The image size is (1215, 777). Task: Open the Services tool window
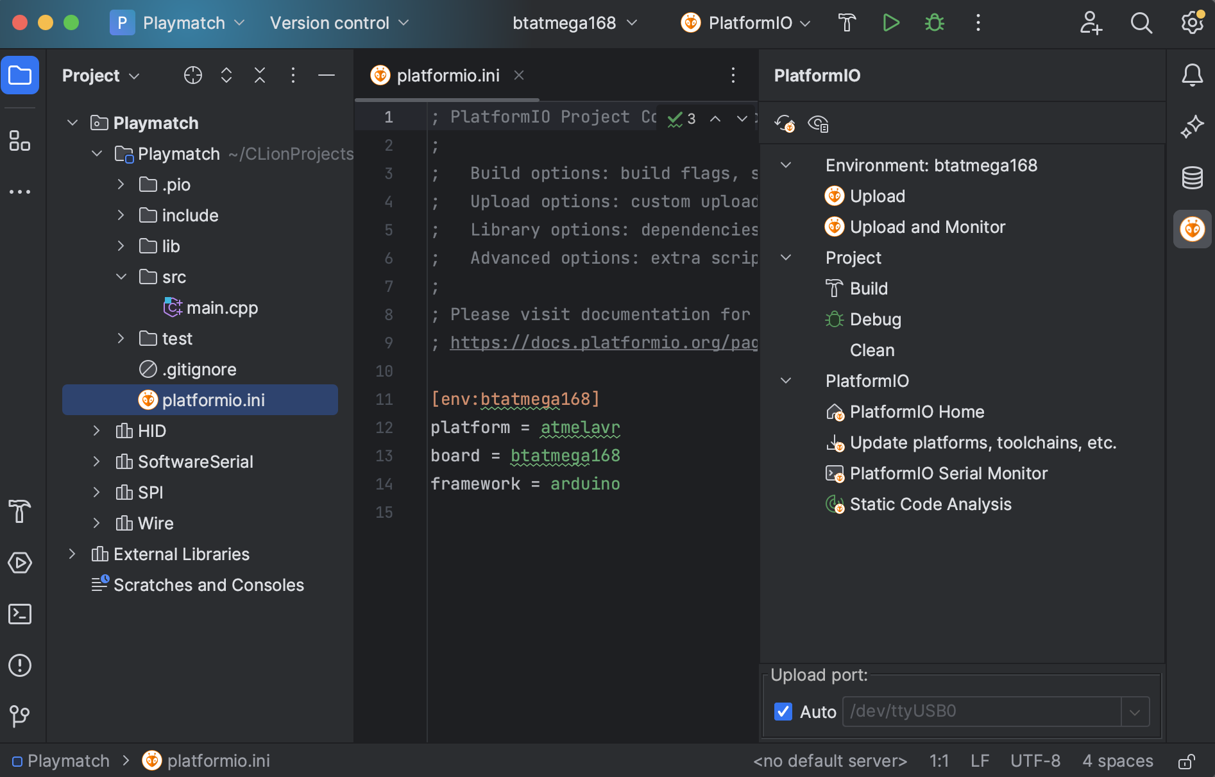[x=20, y=563]
